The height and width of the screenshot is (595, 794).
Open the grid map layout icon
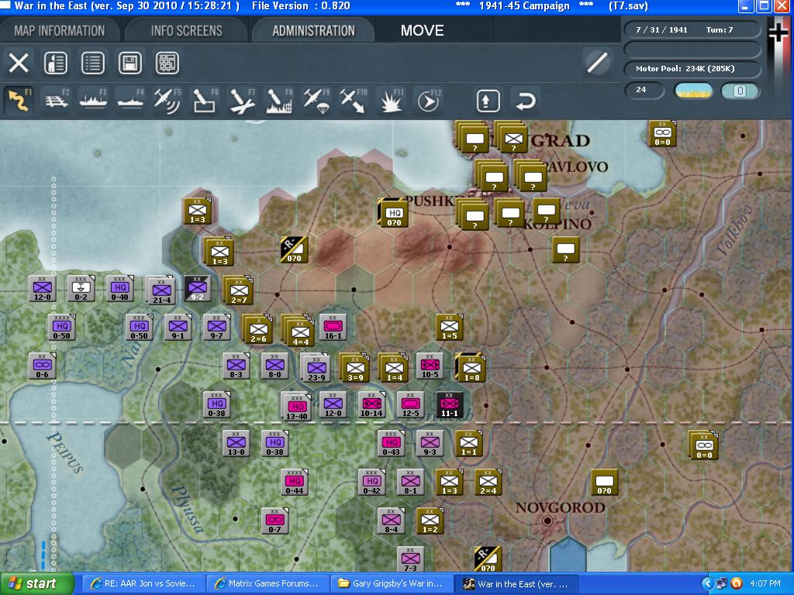pos(167,64)
